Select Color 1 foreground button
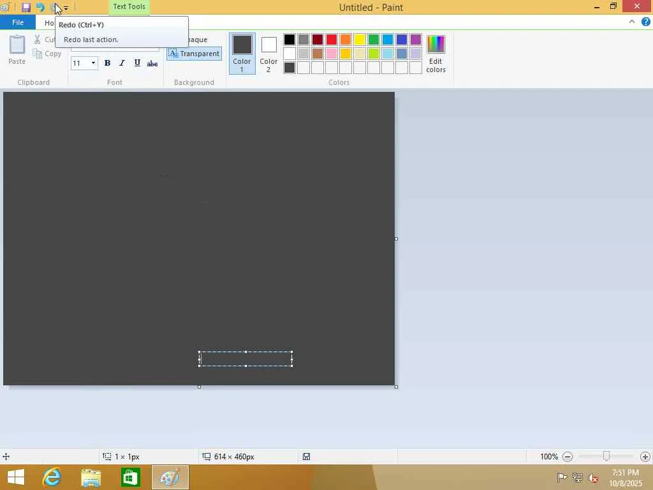The width and height of the screenshot is (653, 490). (242, 54)
